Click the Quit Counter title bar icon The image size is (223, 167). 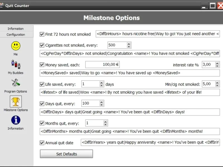[x=2, y=5]
